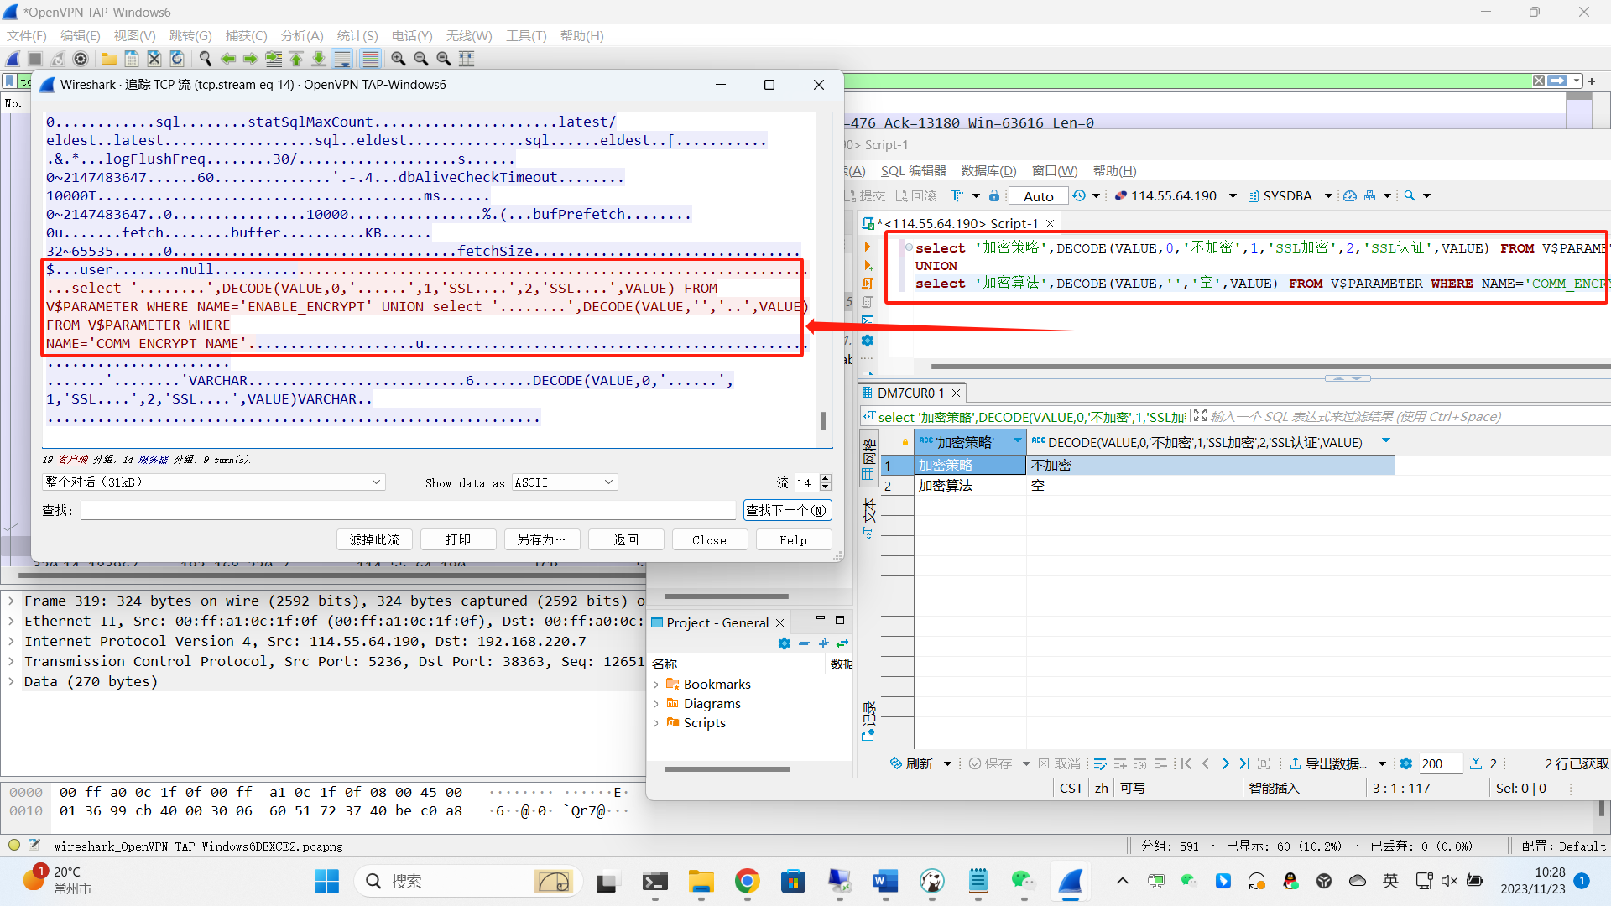Open SQL transaction log clock icon

tap(1079, 195)
